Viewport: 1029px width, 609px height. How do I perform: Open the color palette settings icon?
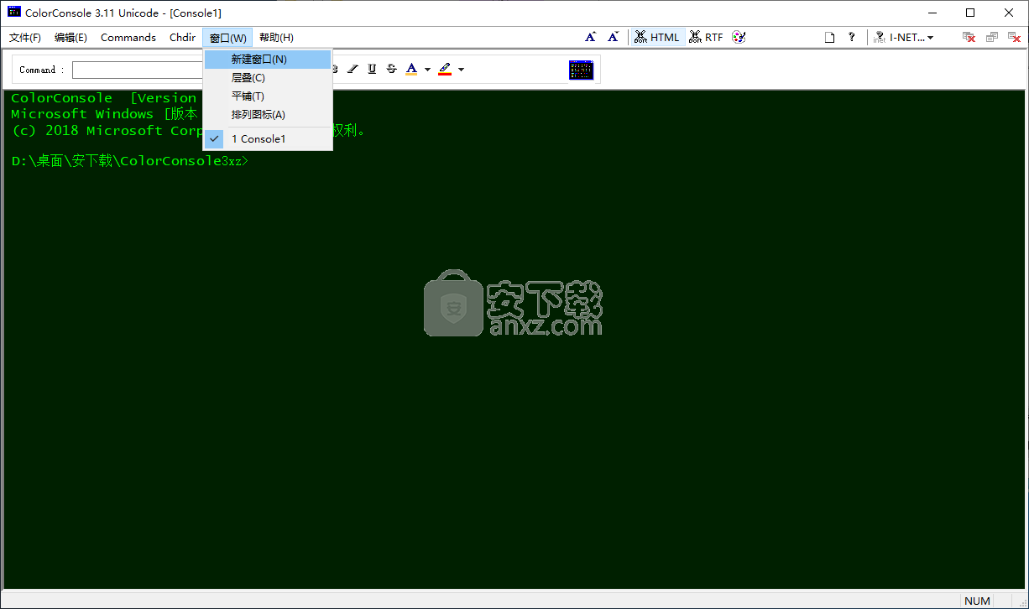tap(739, 37)
